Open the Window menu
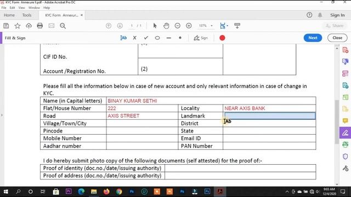The height and width of the screenshot is (197, 351). pyautogui.click(x=34, y=8)
